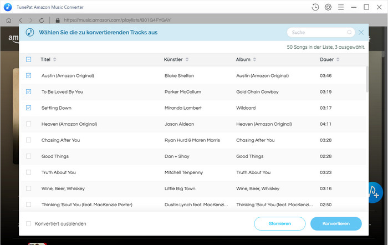Screen dimensions: 388x245
Task: Uncheck the Austin (Amazon Original) track
Action: click(28, 75)
